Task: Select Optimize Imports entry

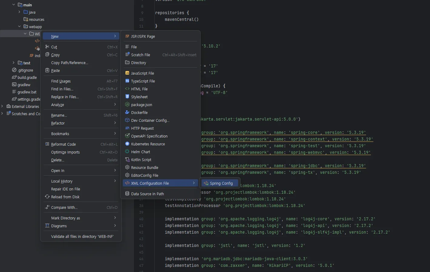Action: click(x=81, y=152)
